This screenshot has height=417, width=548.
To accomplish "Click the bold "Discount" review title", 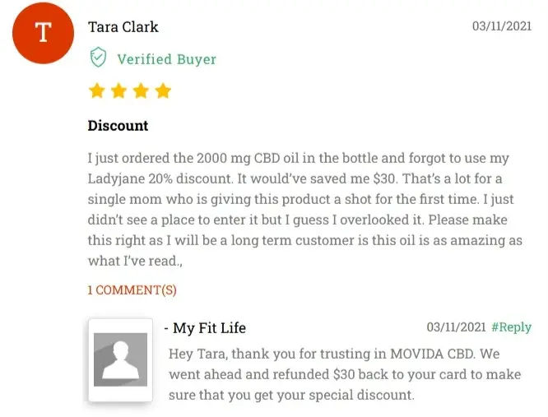I will coord(118,126).
